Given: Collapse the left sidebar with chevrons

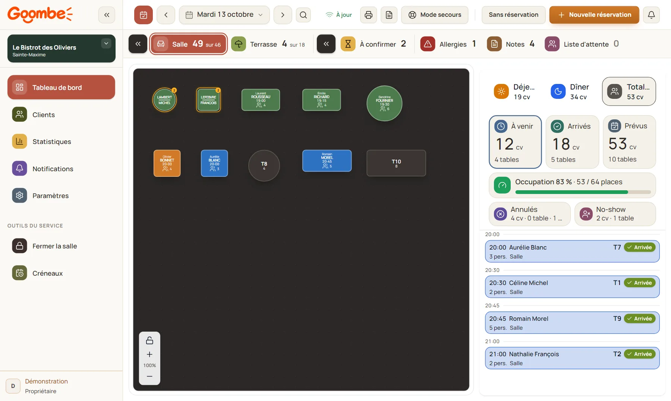Looking at the screenshot, I should pos(107,15).
